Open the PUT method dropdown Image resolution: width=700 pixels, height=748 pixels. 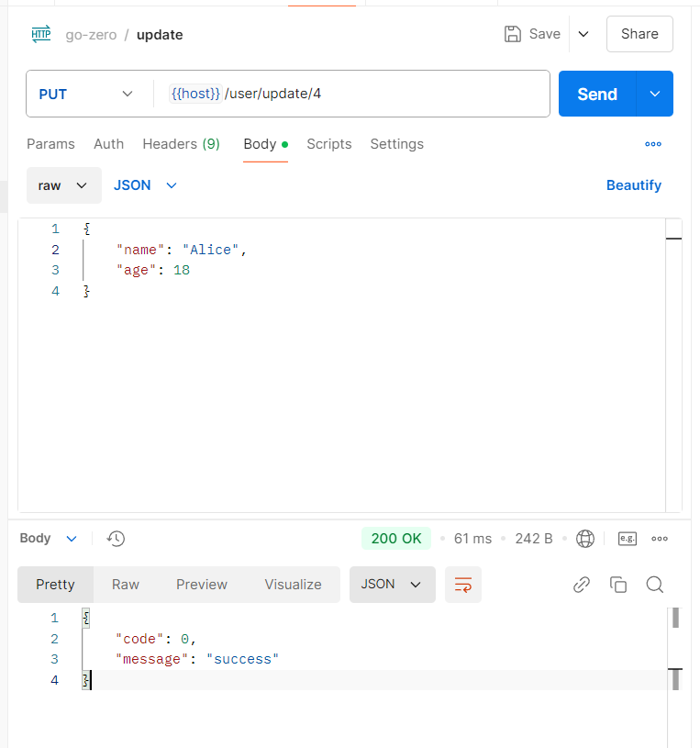[x=86, y=94]
